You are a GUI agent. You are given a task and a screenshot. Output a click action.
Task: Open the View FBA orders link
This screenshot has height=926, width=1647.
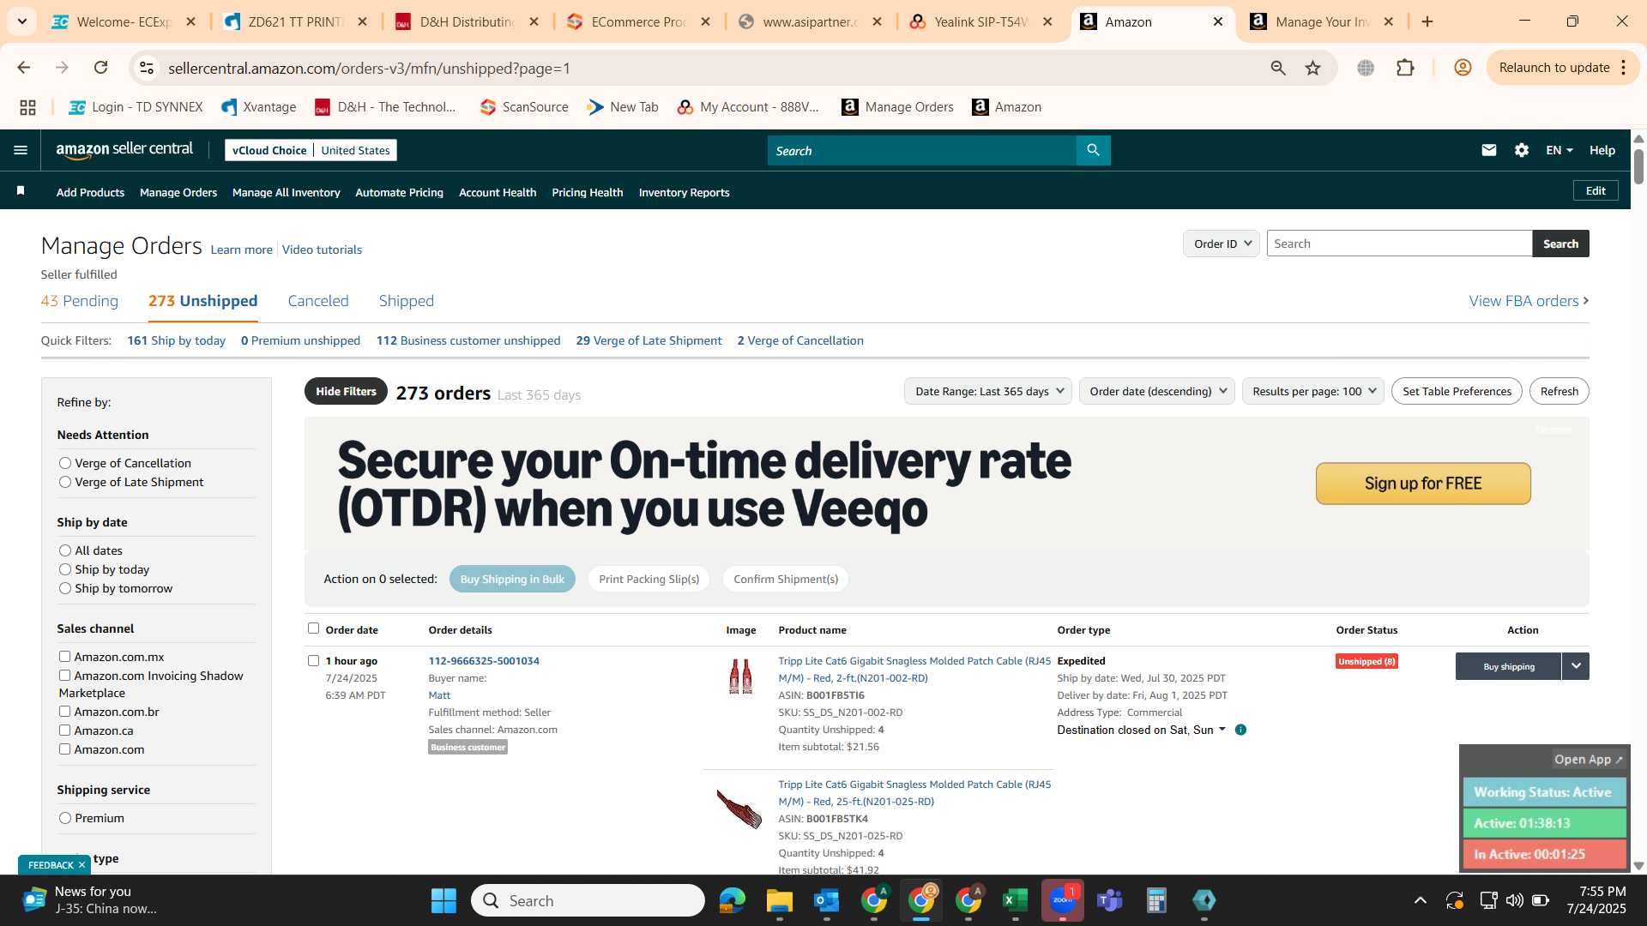1529,301
